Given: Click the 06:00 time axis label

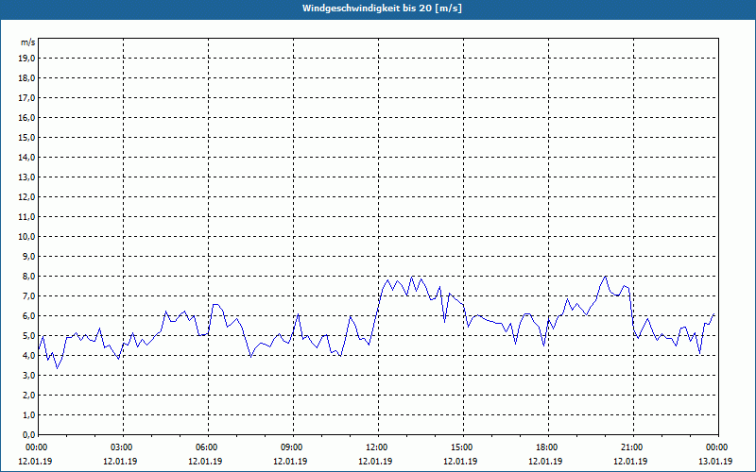Looking at the screenshot, I should coord(208,447).
